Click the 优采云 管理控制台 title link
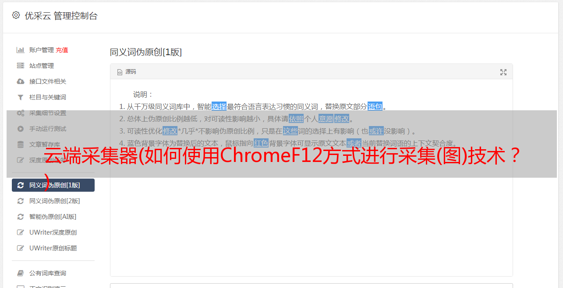Image resolution: width=563 pixels, height=288 pixels. (x=61, y=16)
